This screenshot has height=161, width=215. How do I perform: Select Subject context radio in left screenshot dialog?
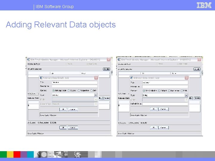click(x=69, y=91)
